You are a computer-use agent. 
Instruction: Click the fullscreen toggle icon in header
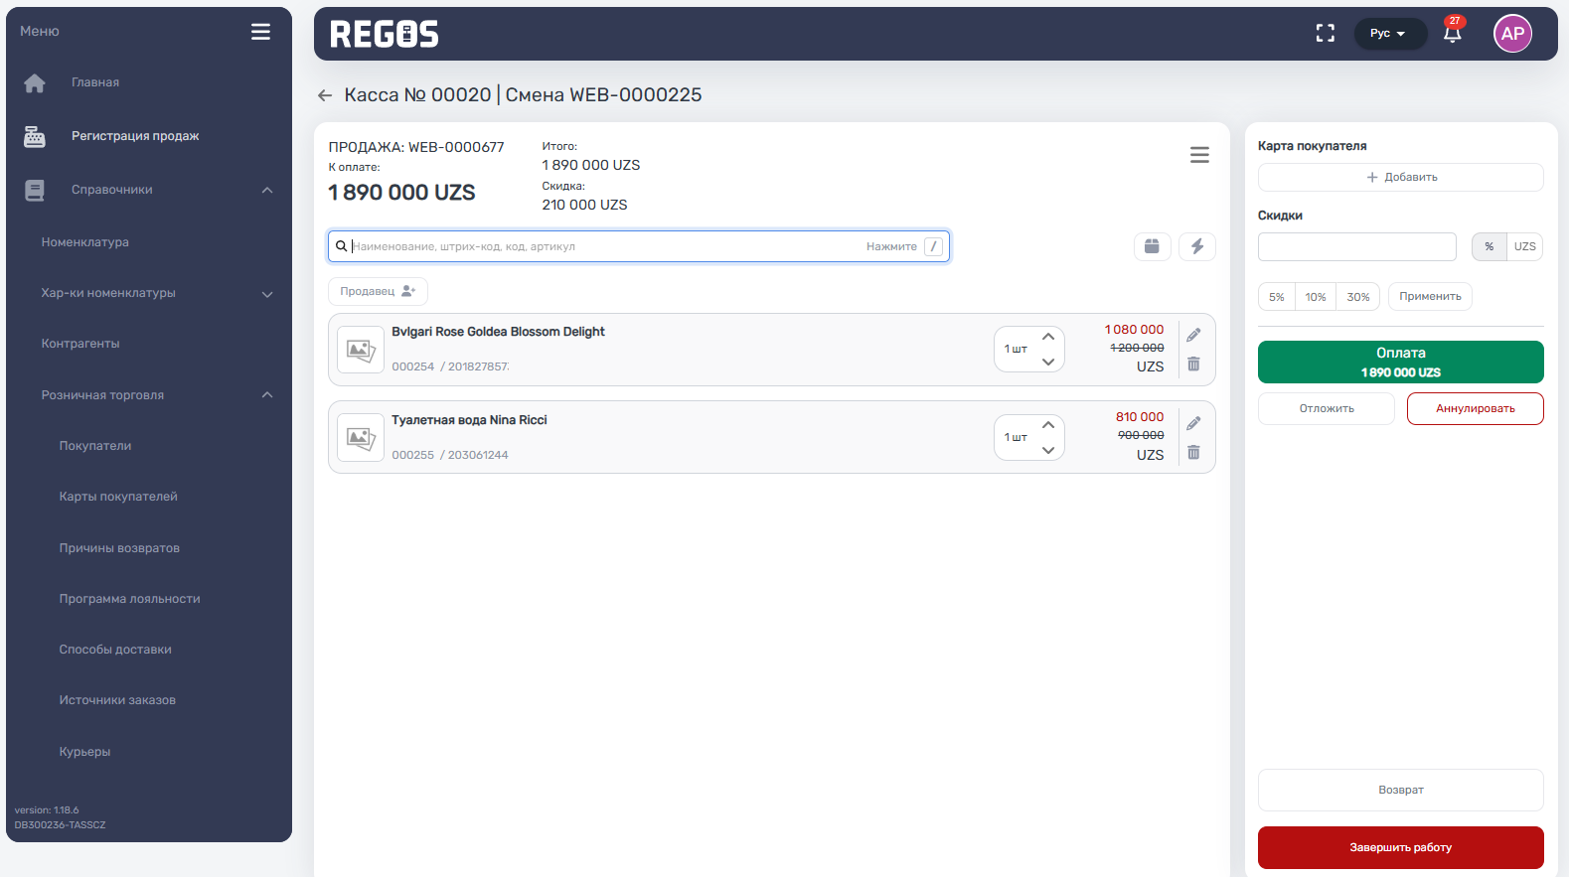(1325, 34)
